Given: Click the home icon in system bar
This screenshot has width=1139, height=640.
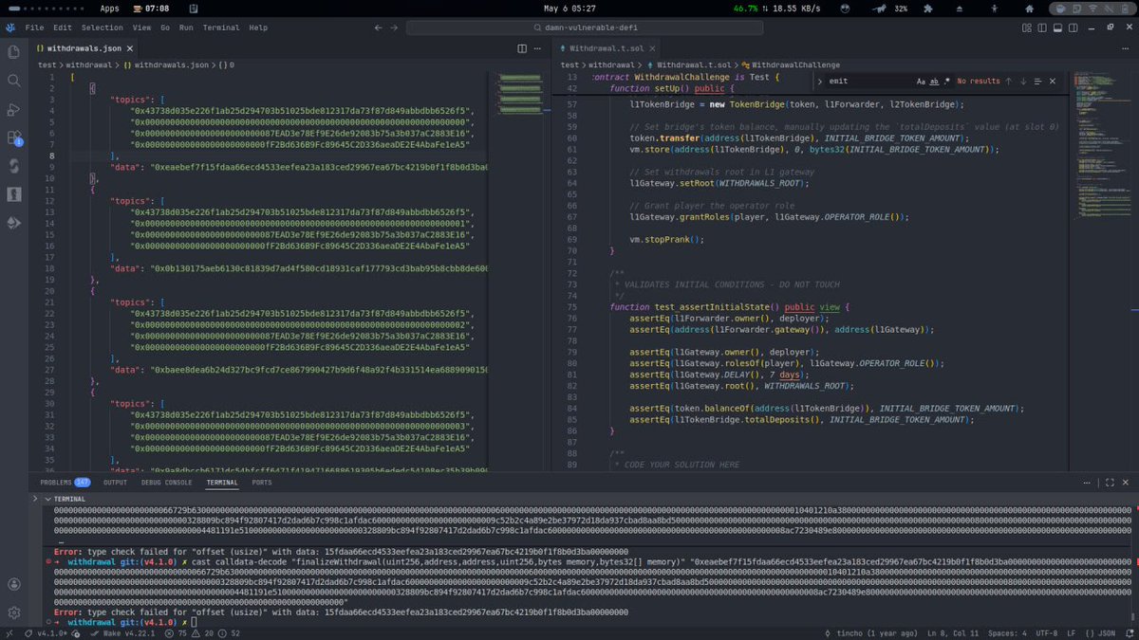Looking at the screenshot, I should pyautogui.click(x=1030, y=9).
